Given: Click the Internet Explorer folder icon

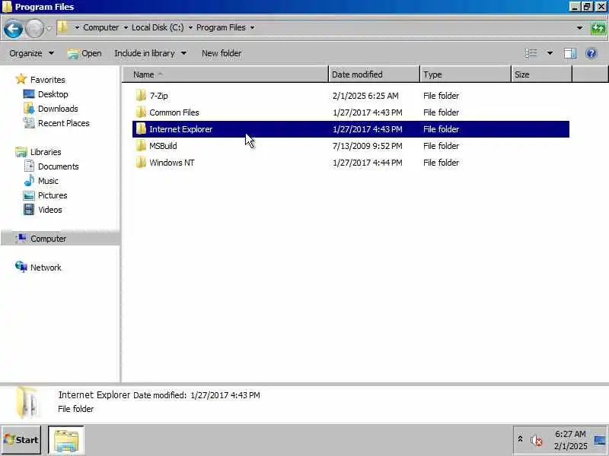Looking at the screenshot, I should click(x=141, y=128).
